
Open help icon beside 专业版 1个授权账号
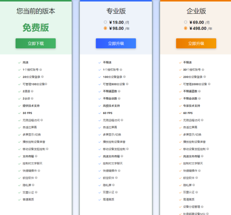coord(121,70)
